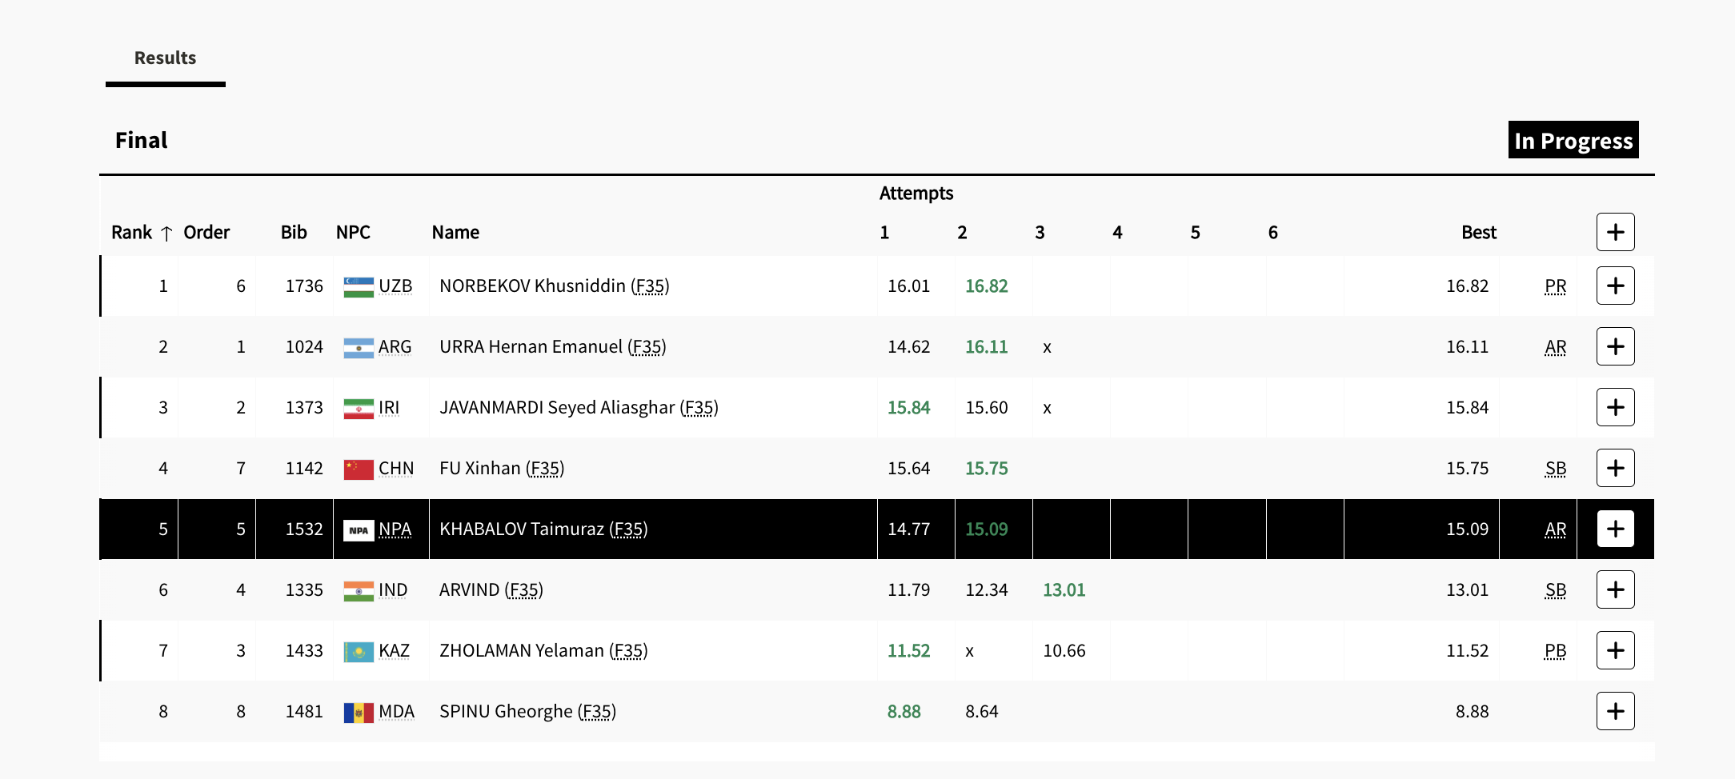Viewport: 1735px width, 779px height.
Task: Expand FU Xinhan row details
Action: click(1615, 468)
